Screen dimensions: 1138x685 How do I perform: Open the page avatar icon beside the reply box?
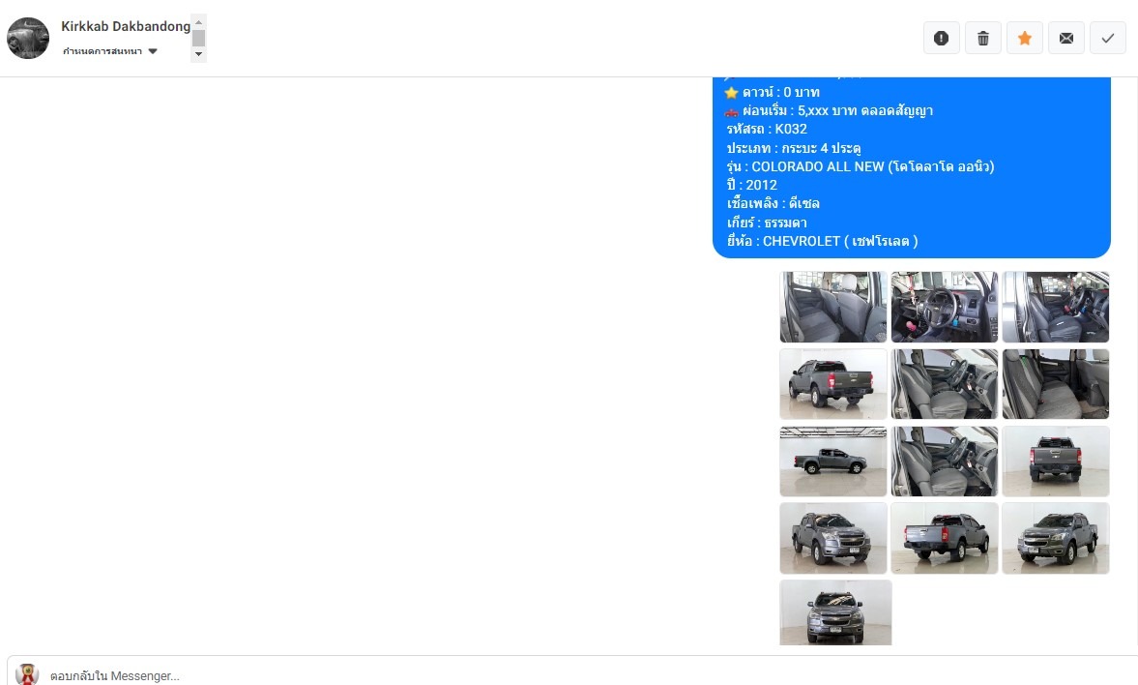pyautogui.click(x=28, y=674)
